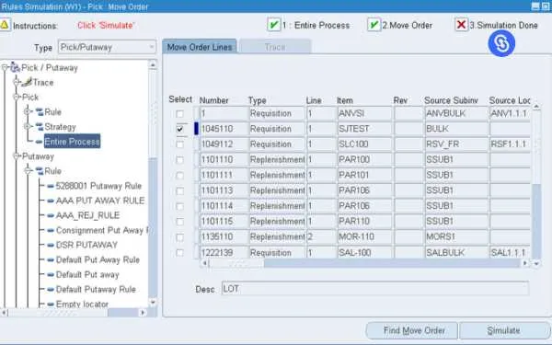Click the Strategy node icon under Pick
Viewport: 552px width, 345px height.
tap(39, 127)
